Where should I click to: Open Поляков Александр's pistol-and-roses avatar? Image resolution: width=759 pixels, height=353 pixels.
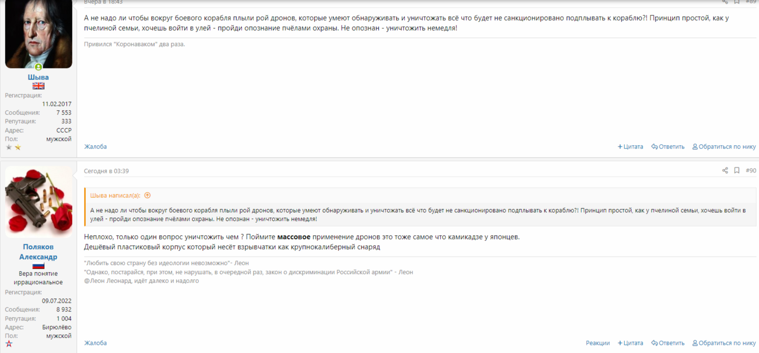click(38, 202)
